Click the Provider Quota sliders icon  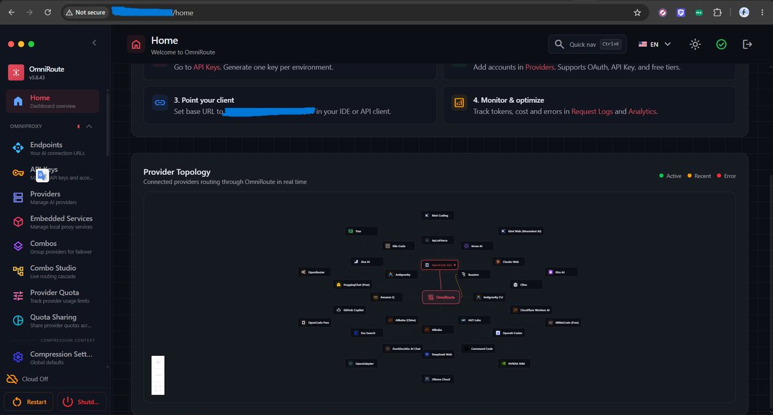pyautogui.click(x=18, y=296)
